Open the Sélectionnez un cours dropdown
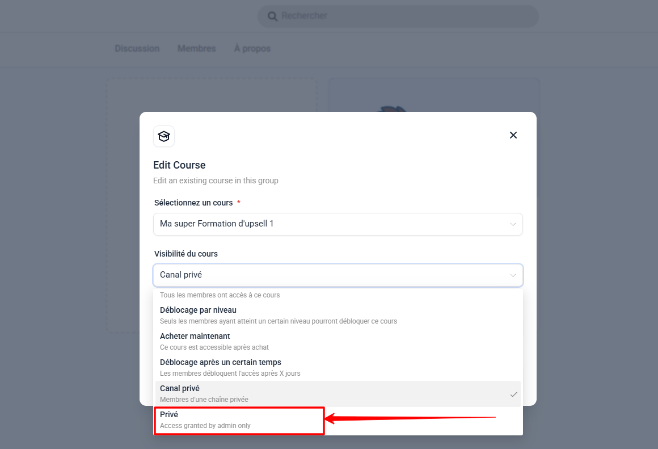 [x=338, y=224]
